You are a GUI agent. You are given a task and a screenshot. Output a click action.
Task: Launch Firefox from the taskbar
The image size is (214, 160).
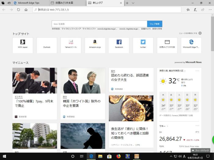point(118,156)
